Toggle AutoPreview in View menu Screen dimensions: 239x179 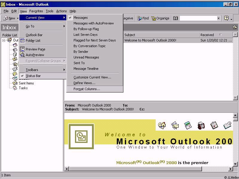click(x=43, y=55)
